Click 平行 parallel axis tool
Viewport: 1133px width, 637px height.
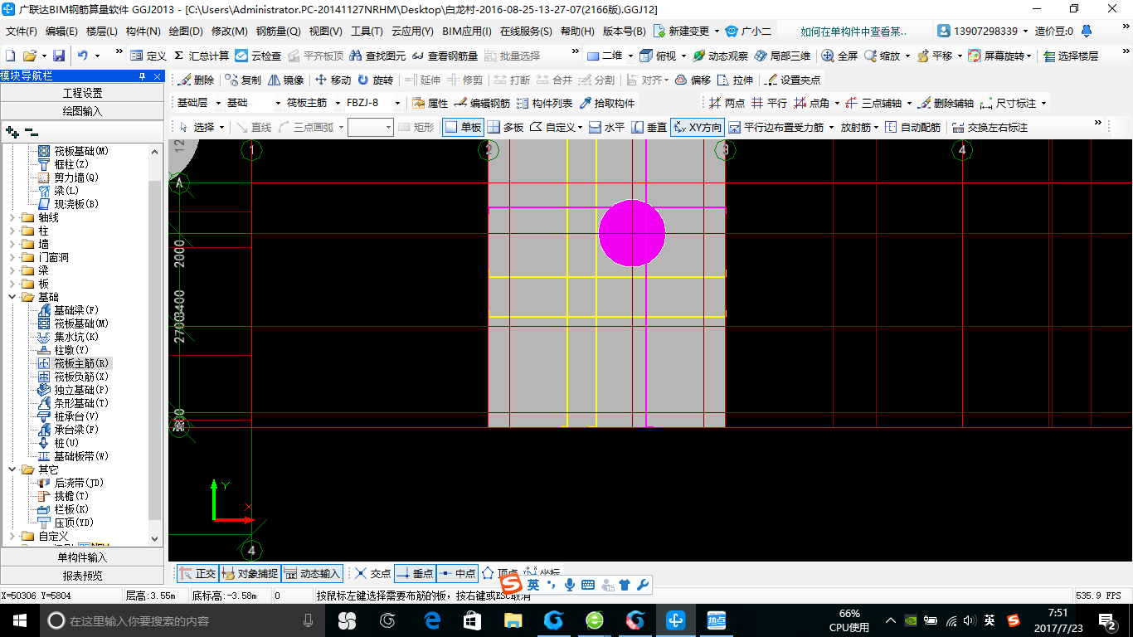[769, 103]
